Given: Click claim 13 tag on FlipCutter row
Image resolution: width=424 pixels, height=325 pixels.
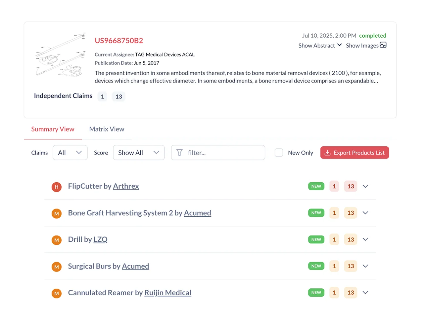Looking at the screenshot, I should coord(351,186).
